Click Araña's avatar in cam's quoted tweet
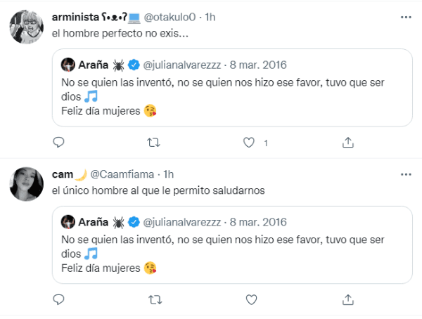 tap(68, 222)
